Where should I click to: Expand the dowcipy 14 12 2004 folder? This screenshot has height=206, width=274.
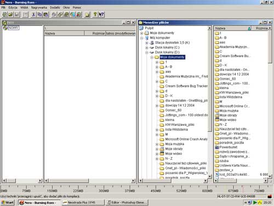tap(157, 105)
